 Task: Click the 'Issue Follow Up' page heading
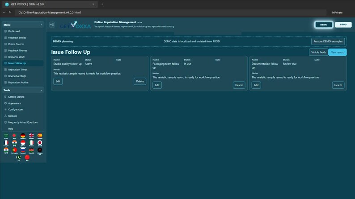point(71,52)
